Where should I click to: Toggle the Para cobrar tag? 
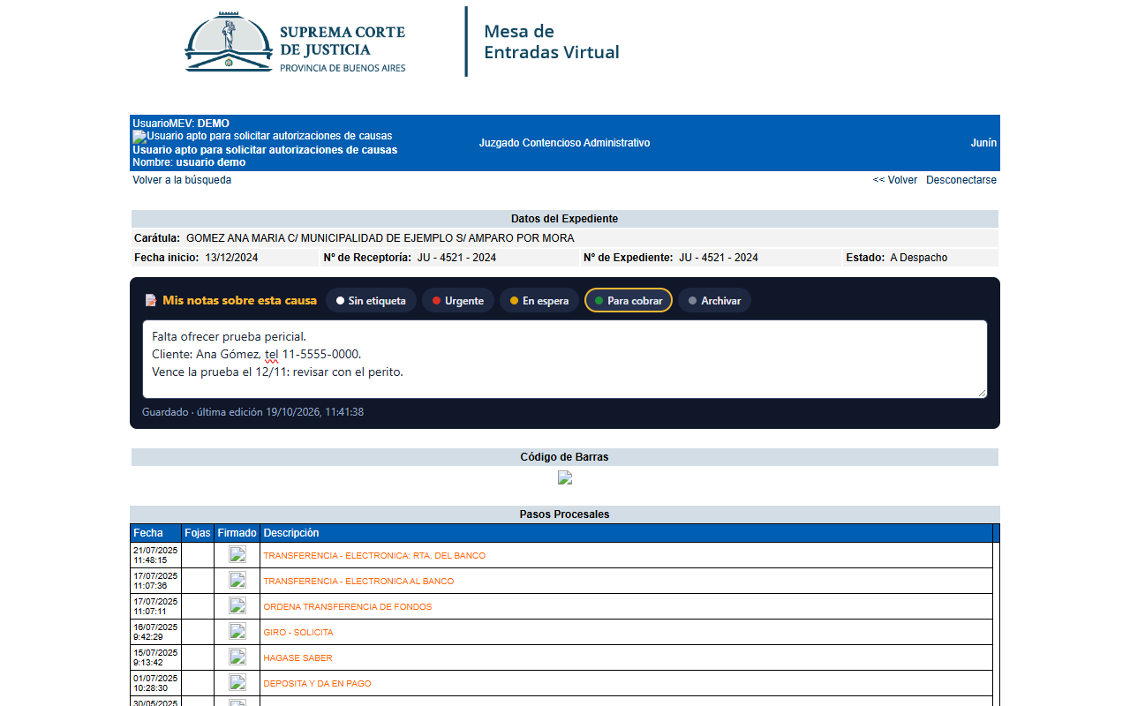coord(629,301)
